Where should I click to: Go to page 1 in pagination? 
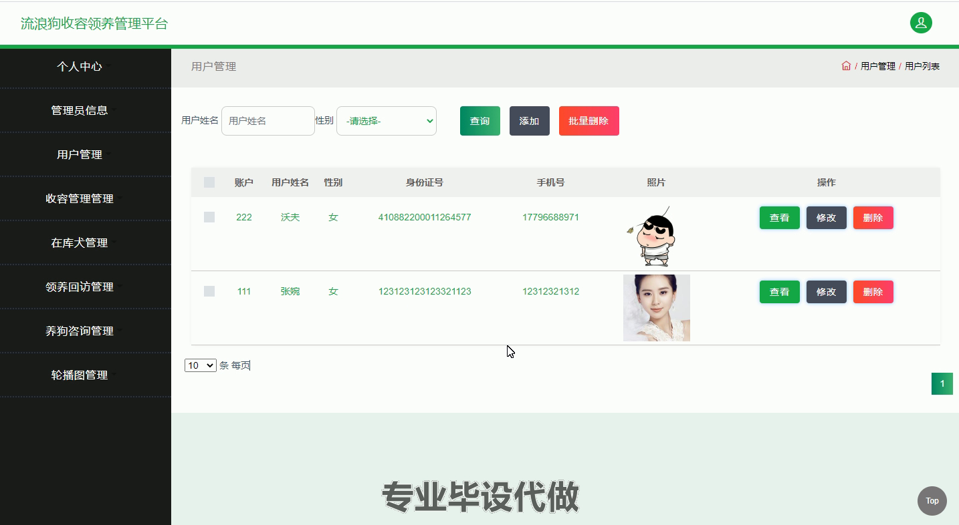tap(942, 383)
